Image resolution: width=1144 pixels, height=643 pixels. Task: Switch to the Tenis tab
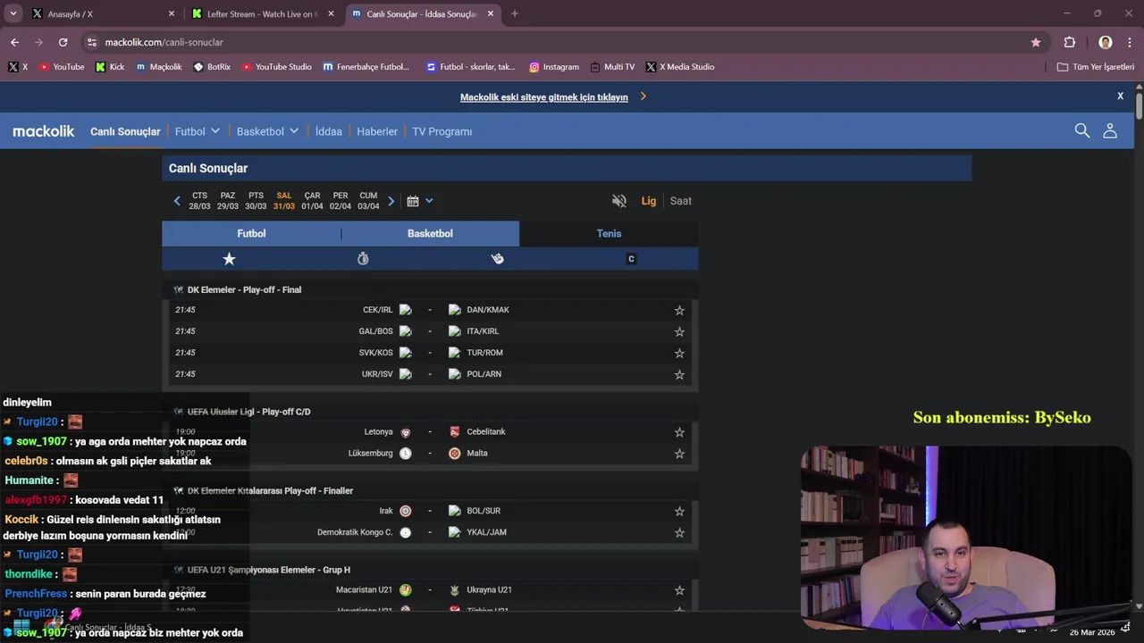pos(609,233)
